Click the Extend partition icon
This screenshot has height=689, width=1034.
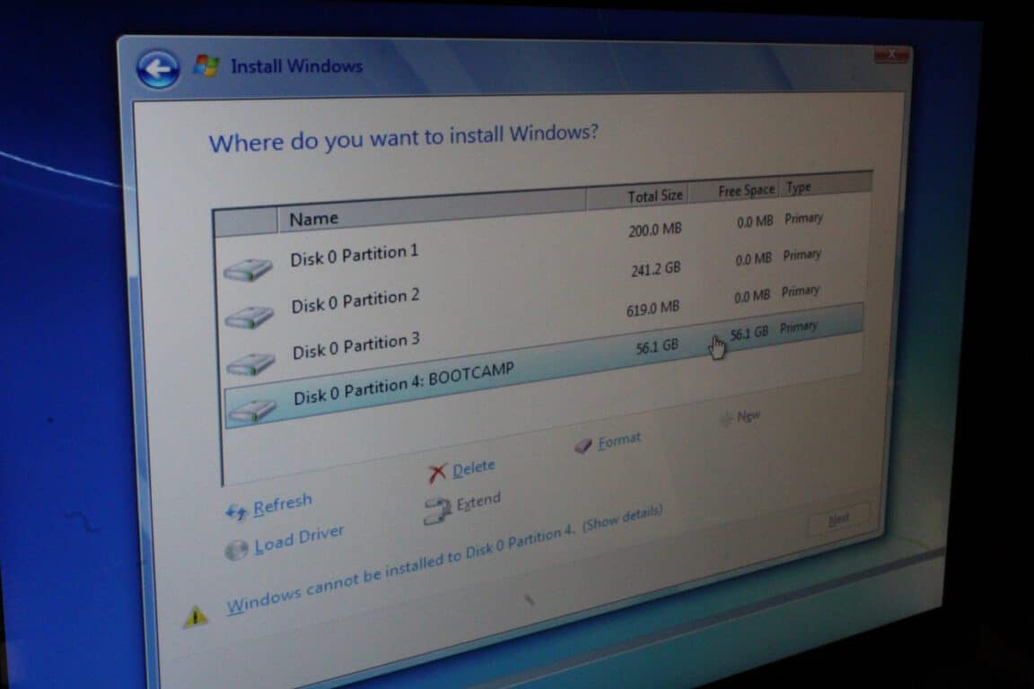436,511
